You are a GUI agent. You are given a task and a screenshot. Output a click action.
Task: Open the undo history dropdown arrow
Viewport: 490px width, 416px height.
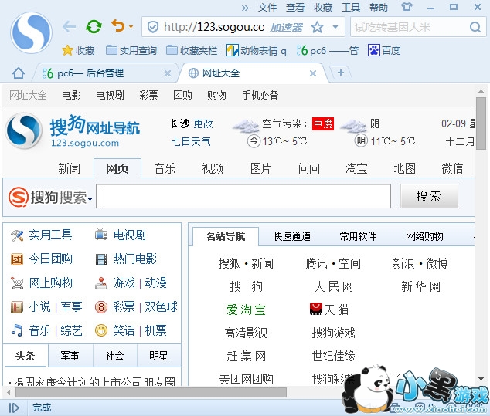pyautogui.click(x=131, y=27)
